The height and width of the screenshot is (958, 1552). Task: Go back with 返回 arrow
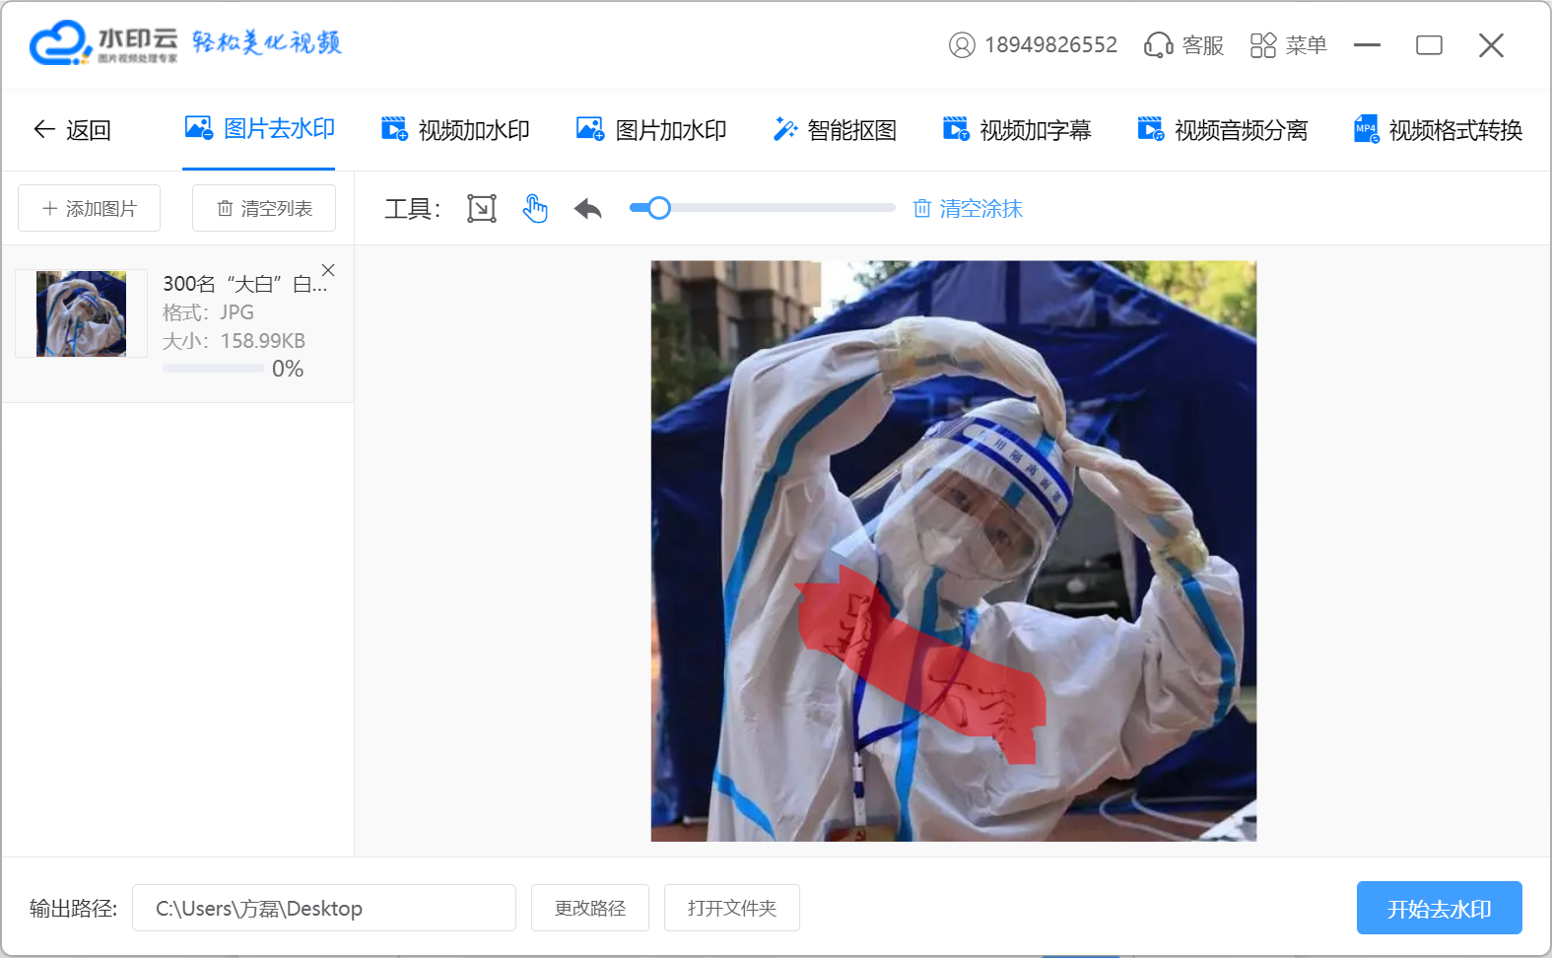(x=72, y=130)
